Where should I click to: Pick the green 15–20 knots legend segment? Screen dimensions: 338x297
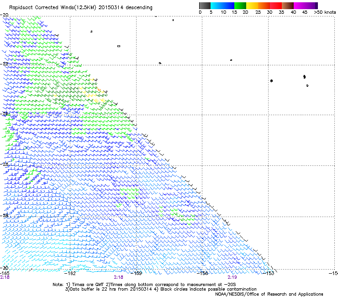point(240,5)
